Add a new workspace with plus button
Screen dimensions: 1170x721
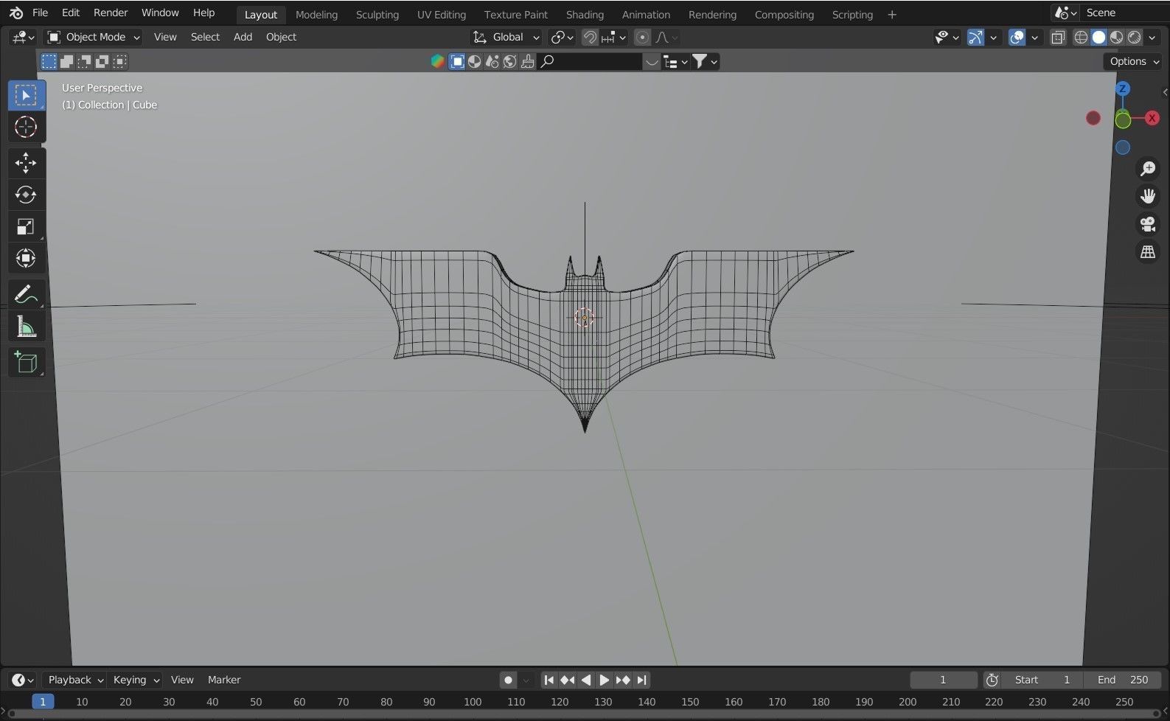[892, 15]
